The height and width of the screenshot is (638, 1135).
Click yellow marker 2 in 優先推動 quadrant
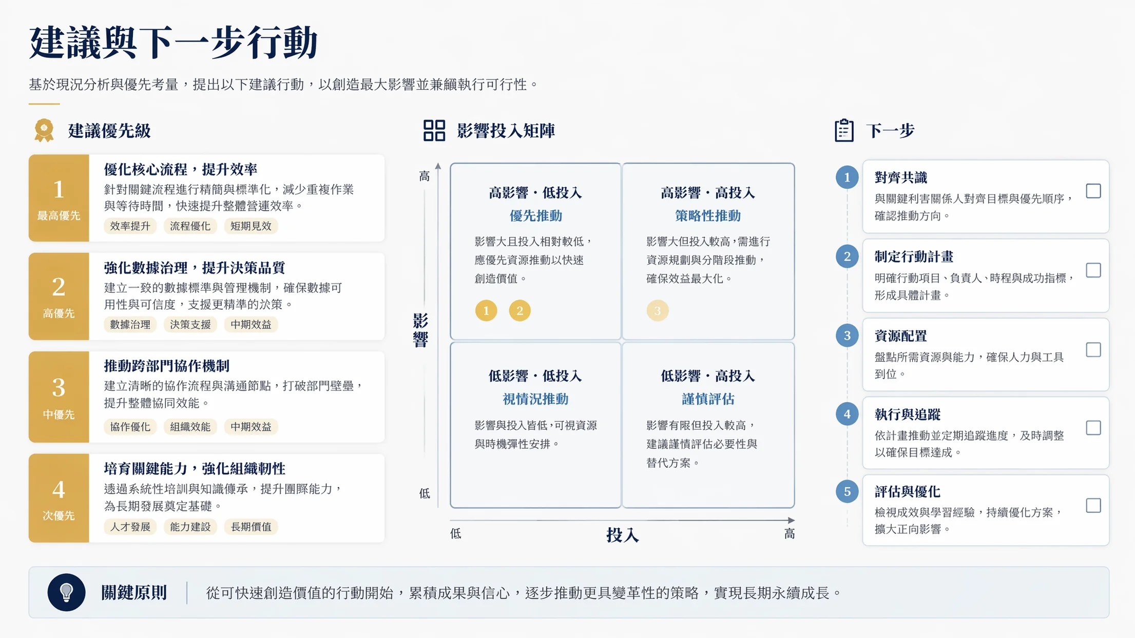click(x=520, y=310)
